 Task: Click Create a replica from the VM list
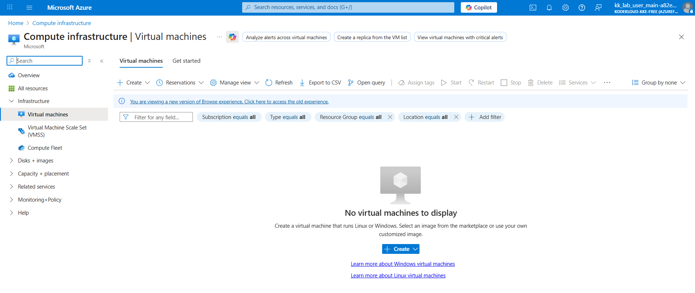point(372,37)
